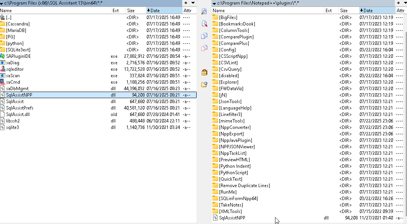This screenshot has height=224, width=407.
Task: Select SqlAssist dll sized 647,680 dated 07/16/2025
Action: (x=98, y=102)
